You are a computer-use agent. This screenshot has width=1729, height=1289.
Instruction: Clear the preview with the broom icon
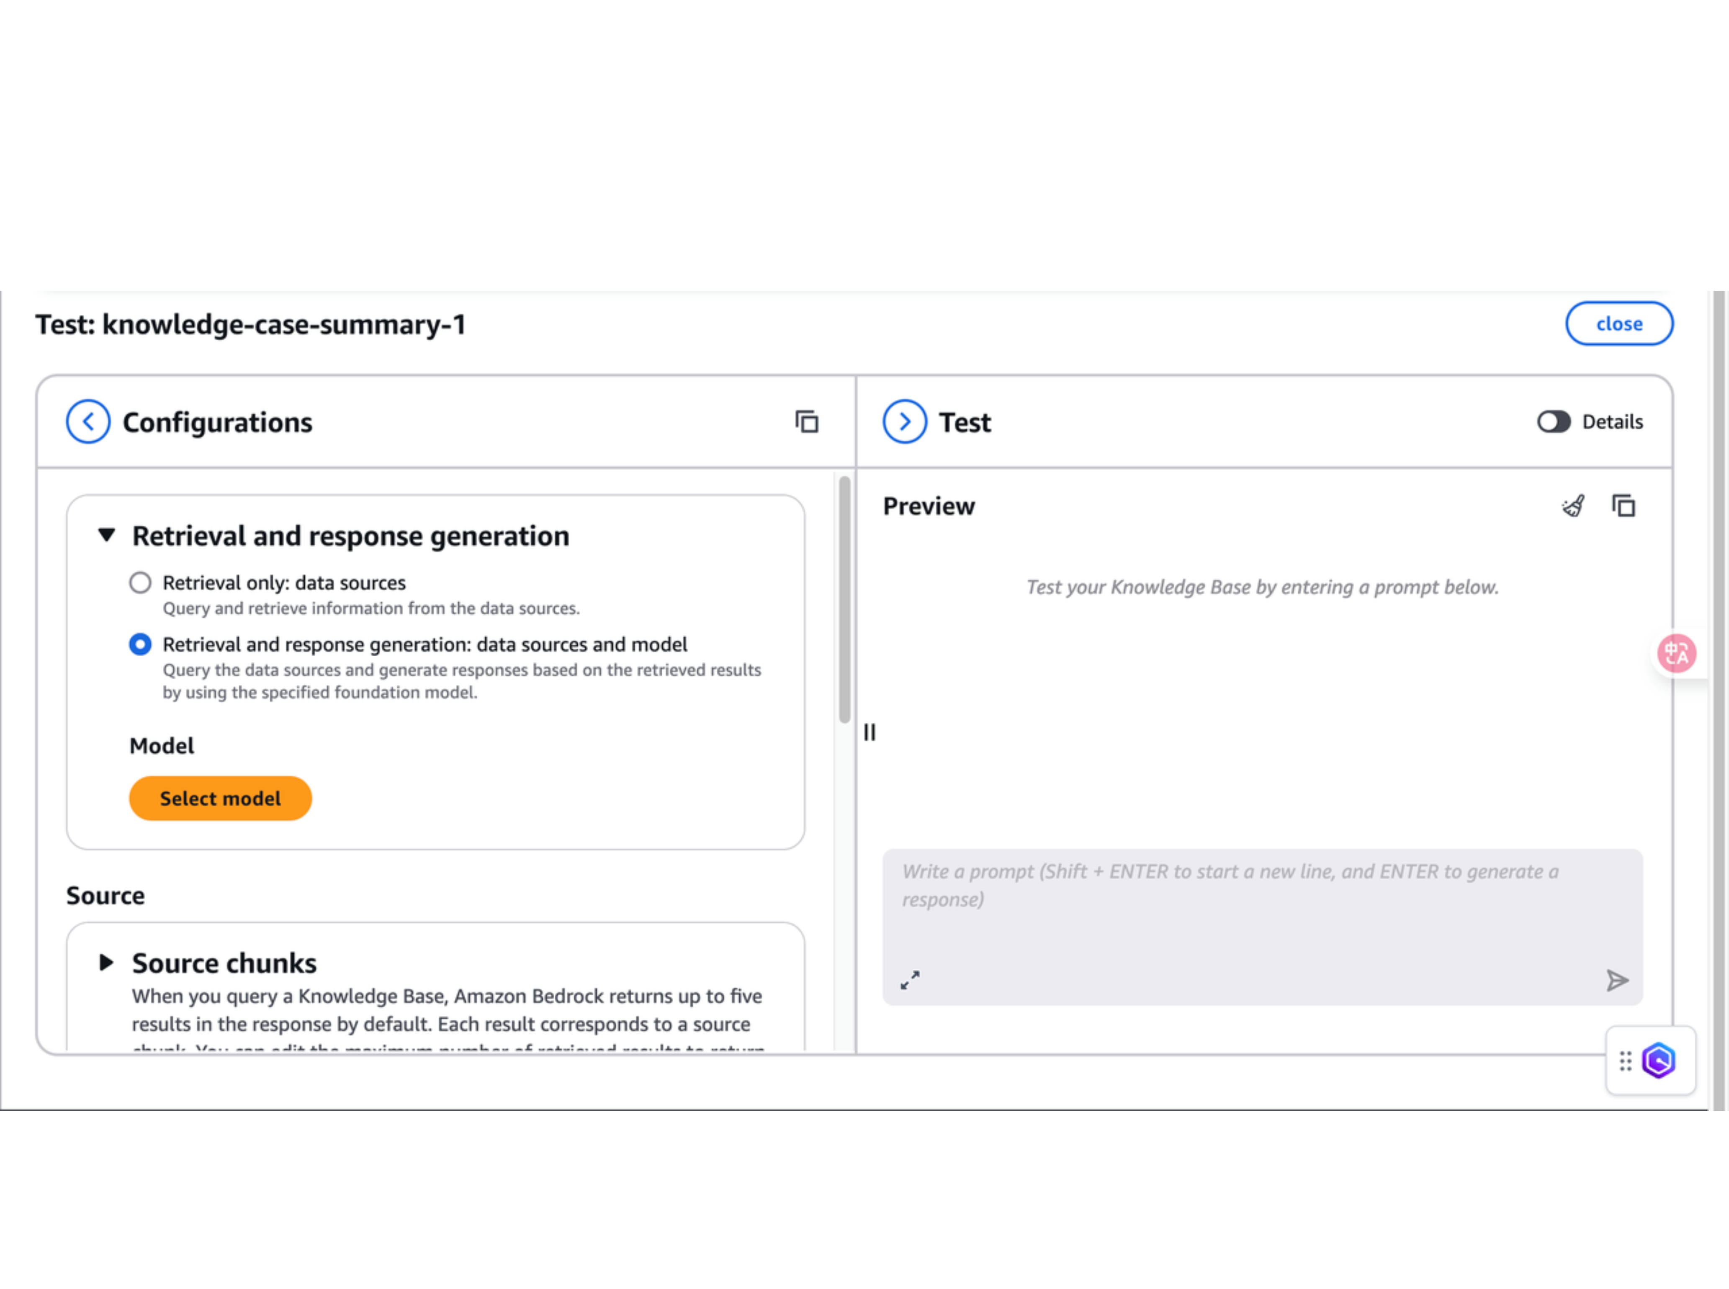tap(1573, 506)
